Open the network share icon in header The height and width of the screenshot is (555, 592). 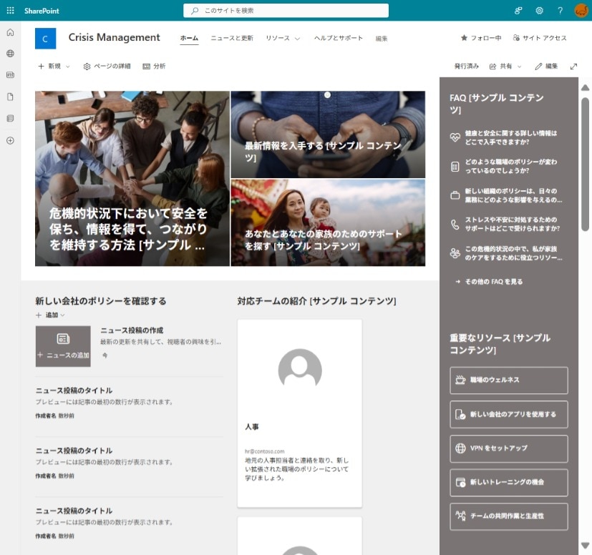tap(518, 11)
